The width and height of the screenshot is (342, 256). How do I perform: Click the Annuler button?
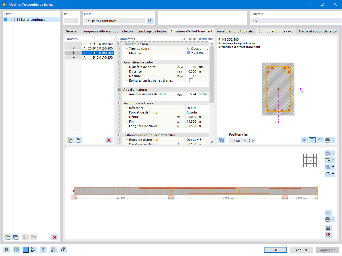[x=301, y=250]
